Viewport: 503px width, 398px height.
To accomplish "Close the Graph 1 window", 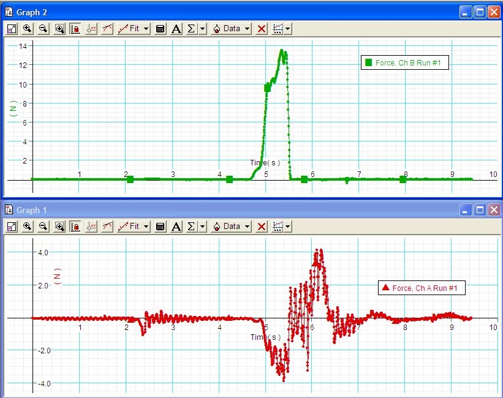I will [x=494, y=210].
